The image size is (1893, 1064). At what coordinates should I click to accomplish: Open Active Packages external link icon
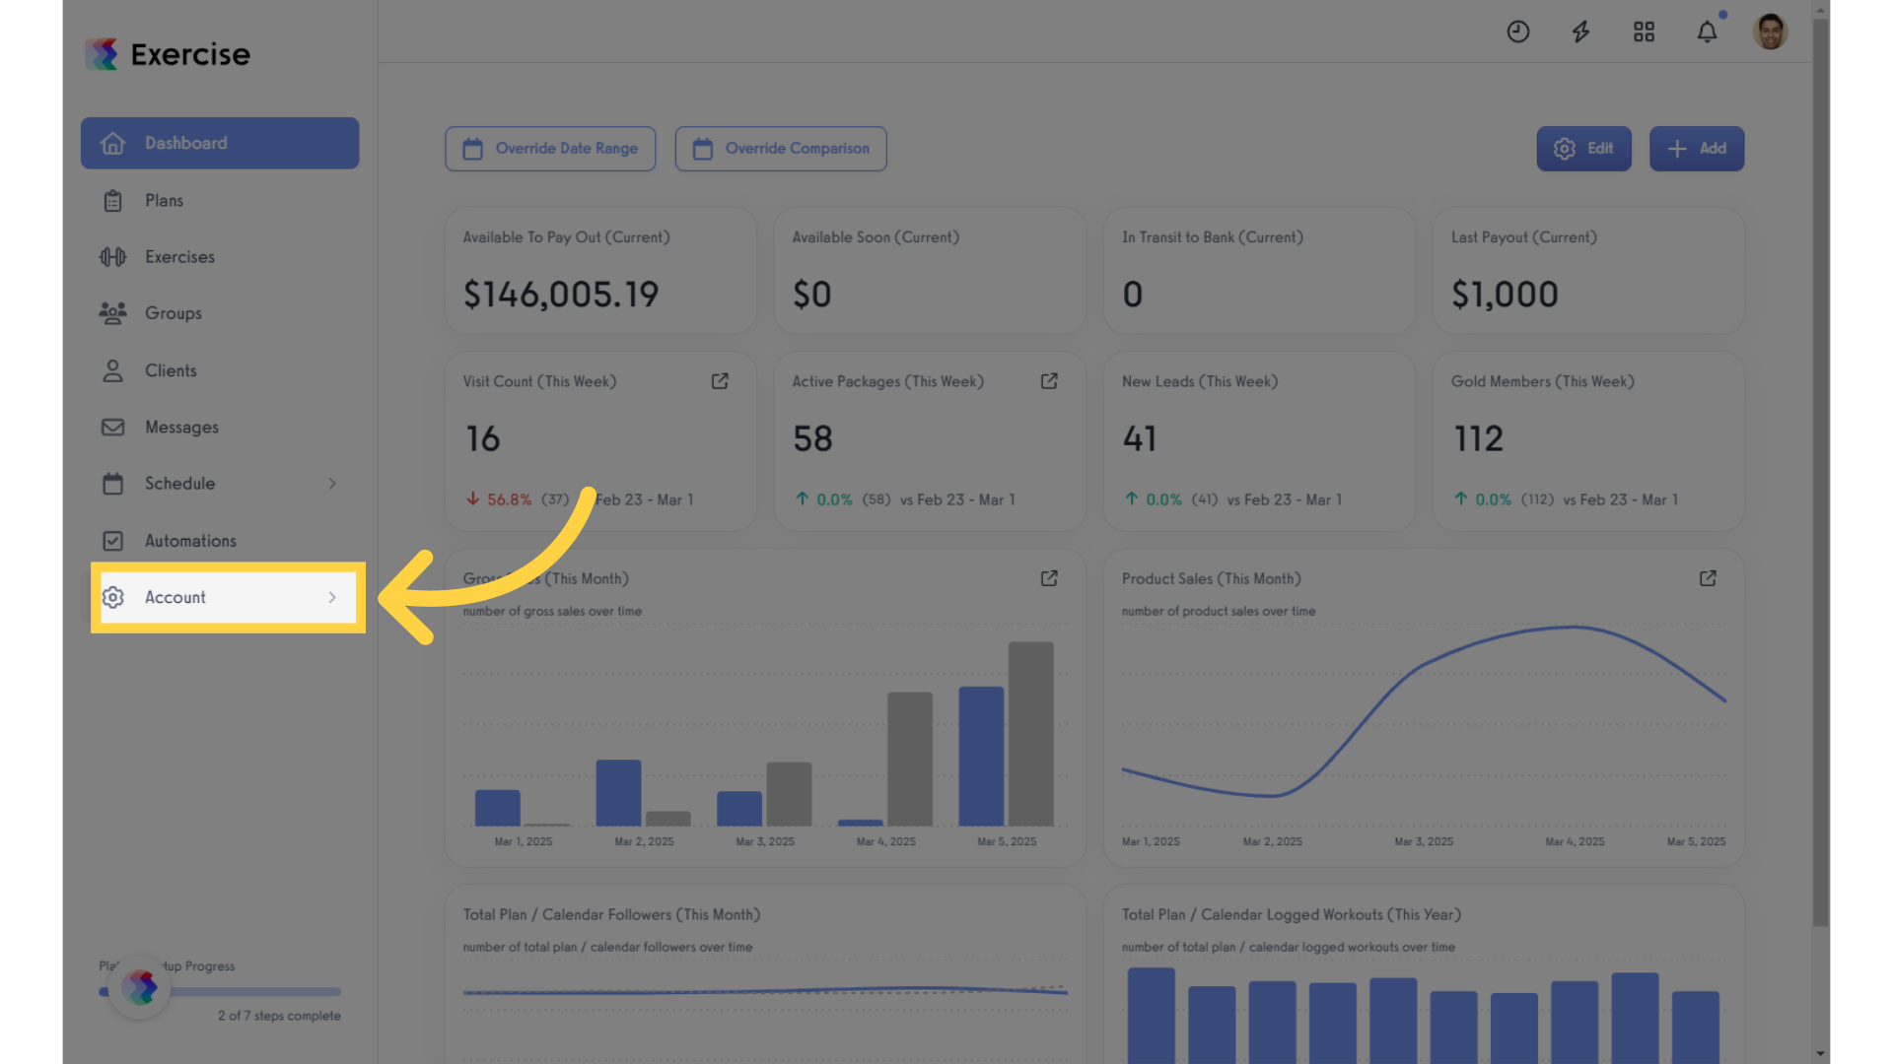pos(1049,381)
